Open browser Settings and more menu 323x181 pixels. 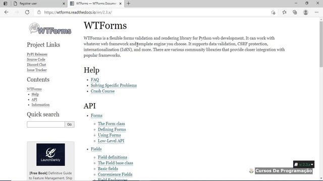(316, 12)
